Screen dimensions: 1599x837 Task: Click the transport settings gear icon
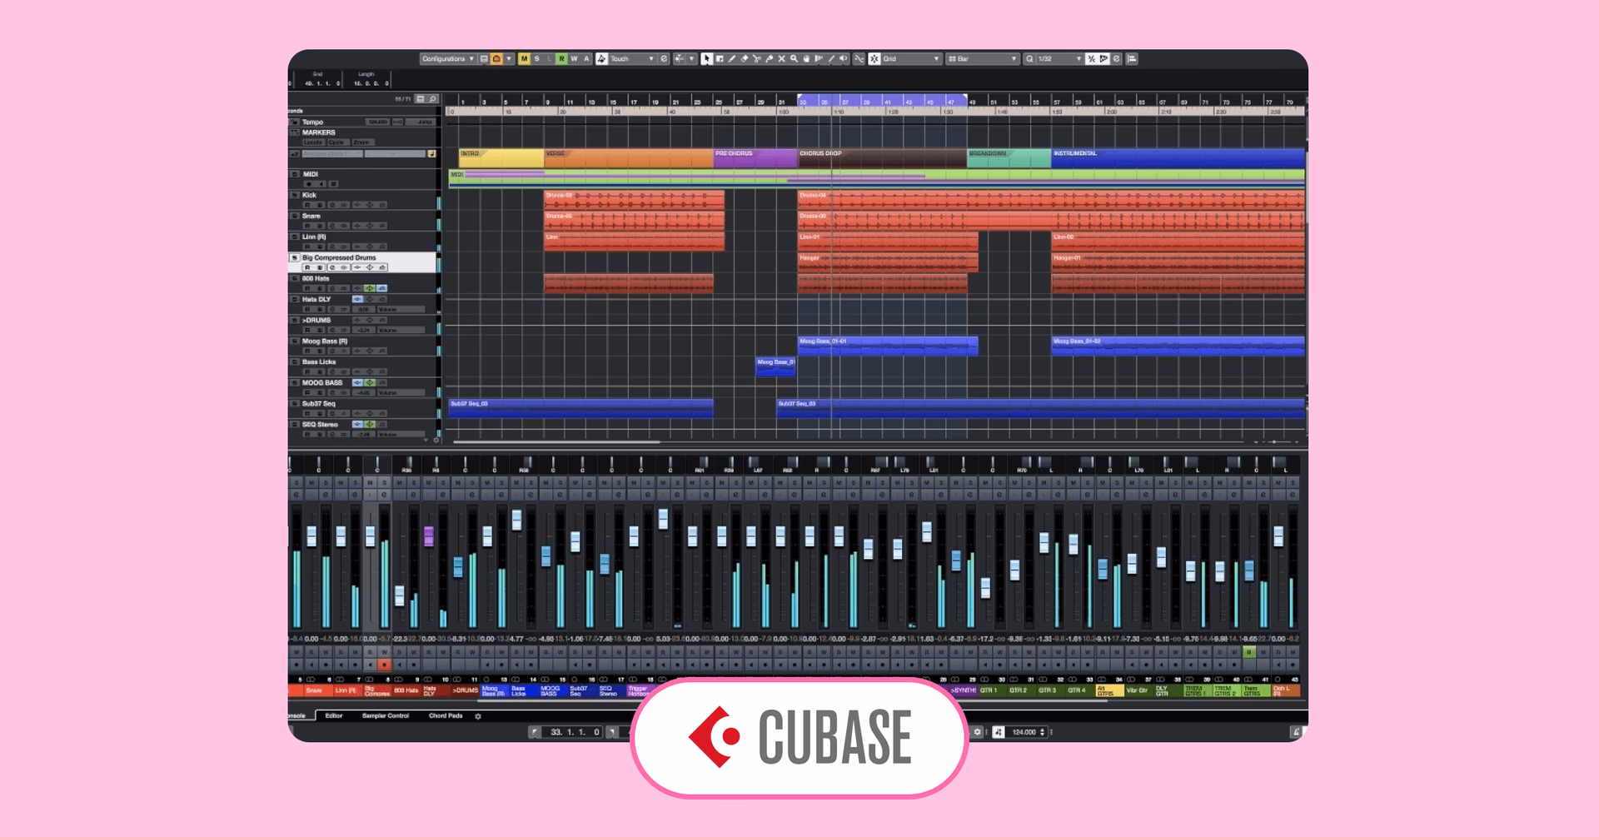coord(977,732)
